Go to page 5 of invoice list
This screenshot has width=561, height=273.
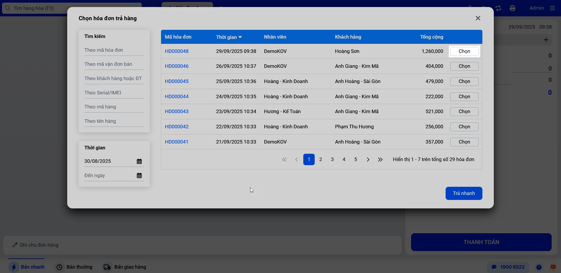coord(356,160)
